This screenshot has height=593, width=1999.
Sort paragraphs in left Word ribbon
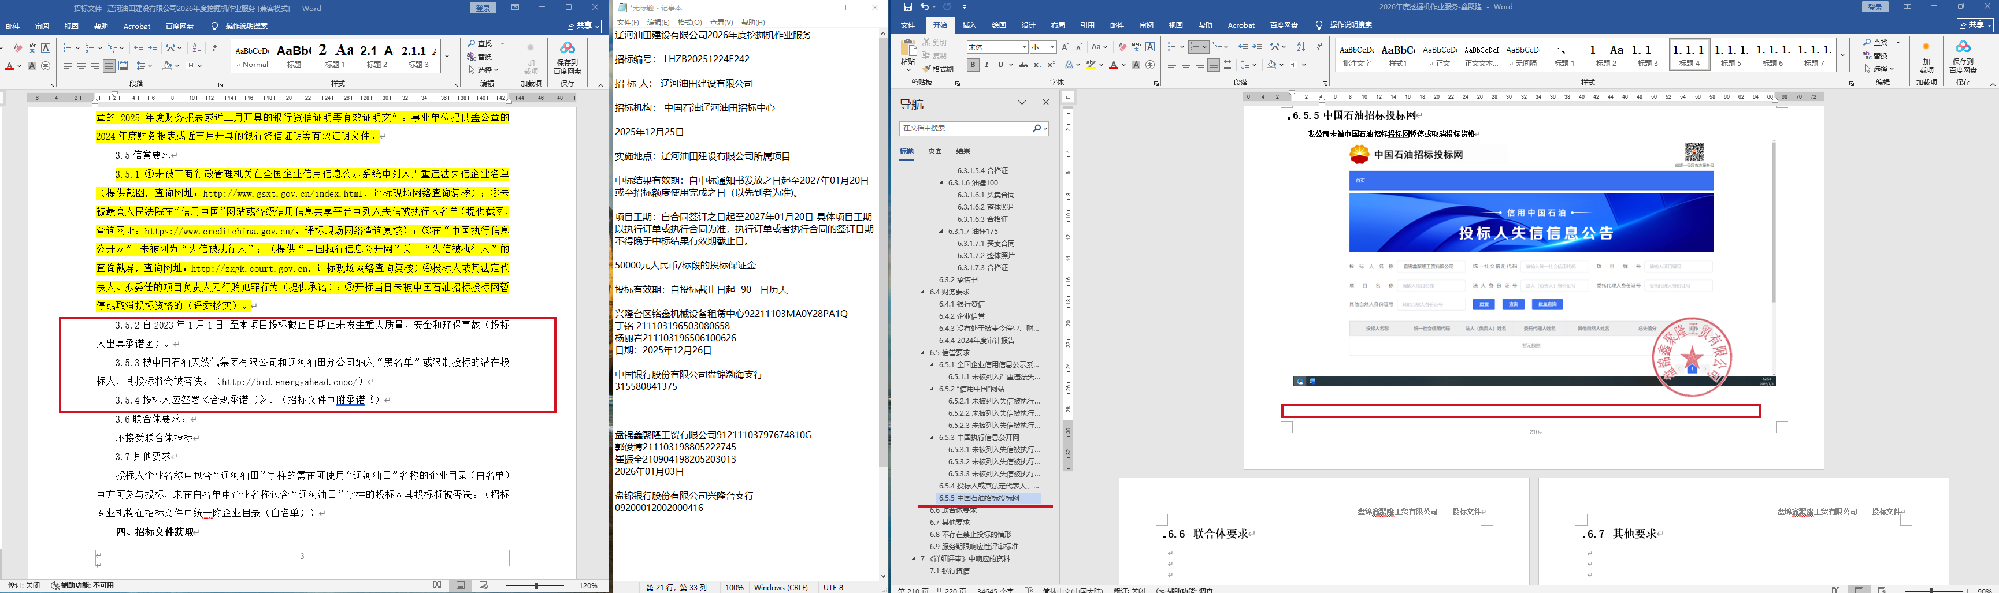click(x=196, y=48)
